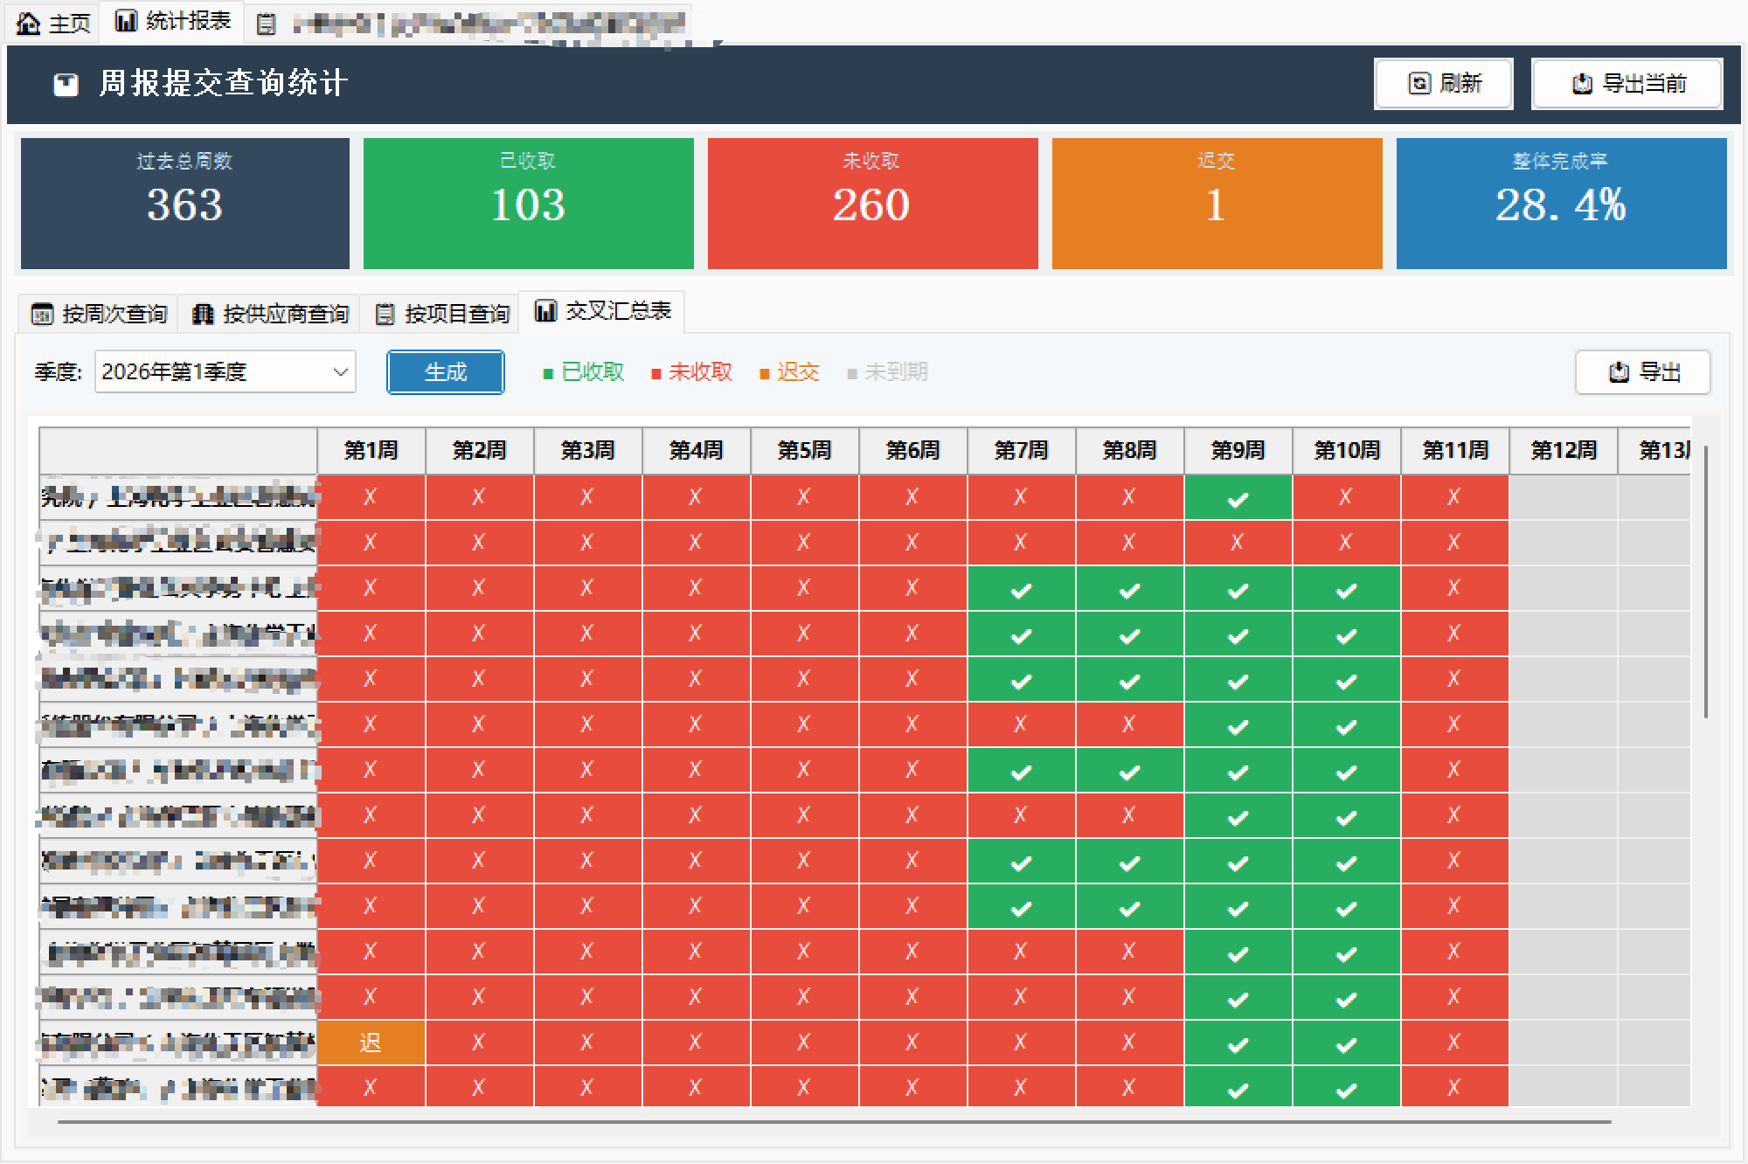This screenshot has width=1748, height=1164.
Task: Click the horizontal scrollbar below the table
Action: point(834,1122)
